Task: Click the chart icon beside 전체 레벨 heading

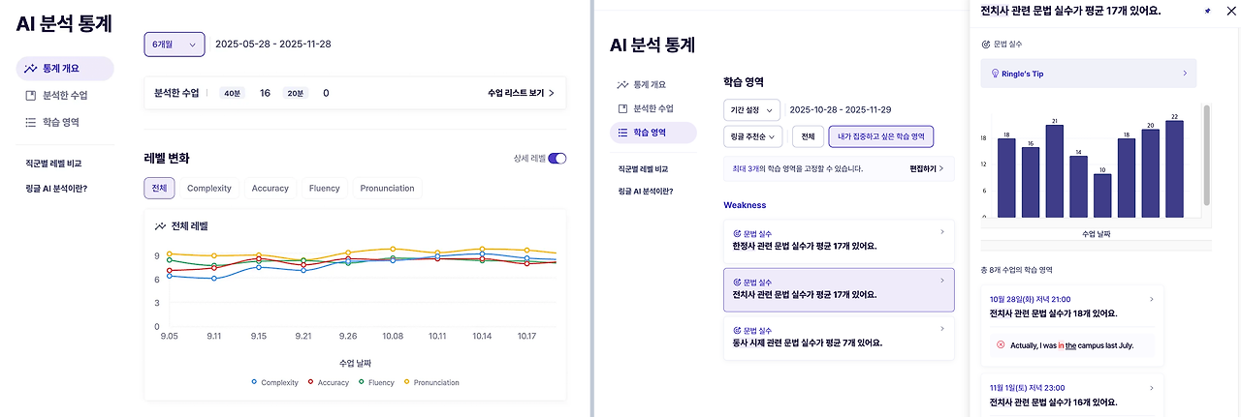Action: coord(160,225)
